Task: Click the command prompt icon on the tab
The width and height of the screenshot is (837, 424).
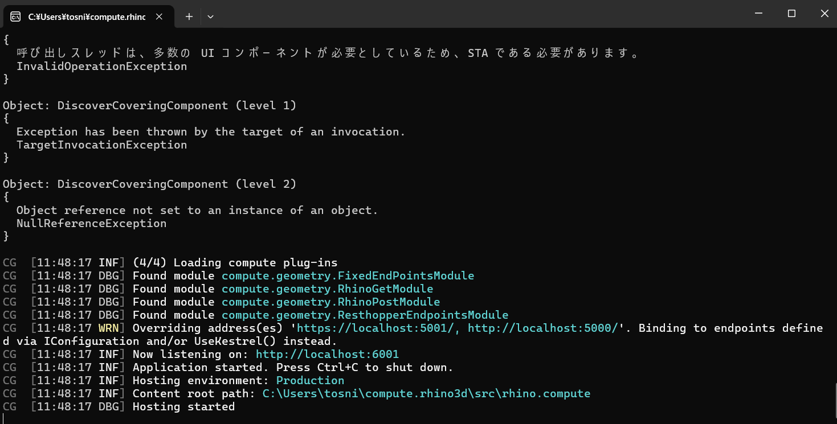Action: [15, 17]
